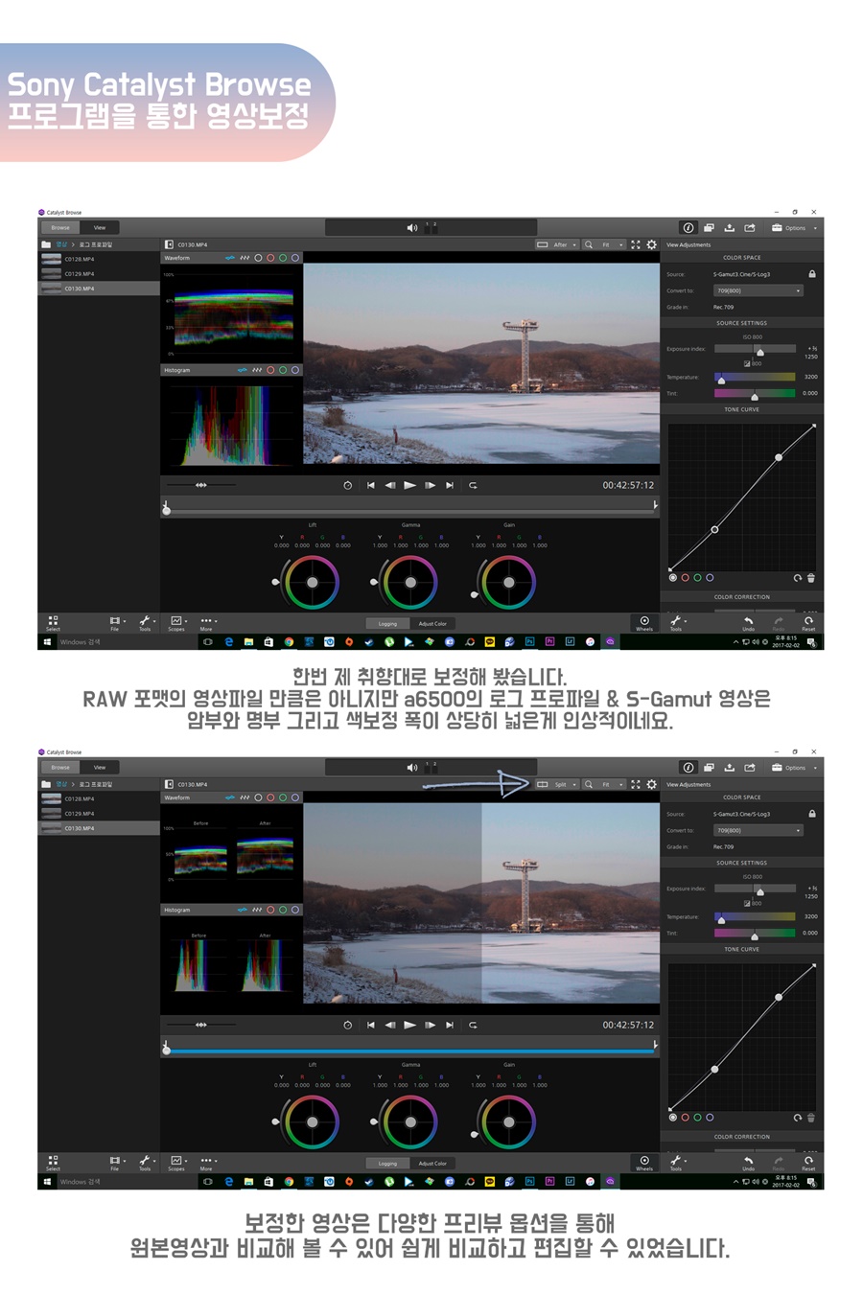Open Windows Start button in upper screenshot taskbar
Screen dimensions: 863x1294
pos(46,642)
